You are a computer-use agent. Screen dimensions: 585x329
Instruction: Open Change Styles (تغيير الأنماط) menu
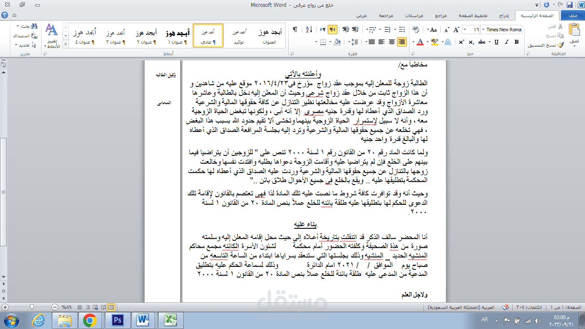(x=51, y=36)
